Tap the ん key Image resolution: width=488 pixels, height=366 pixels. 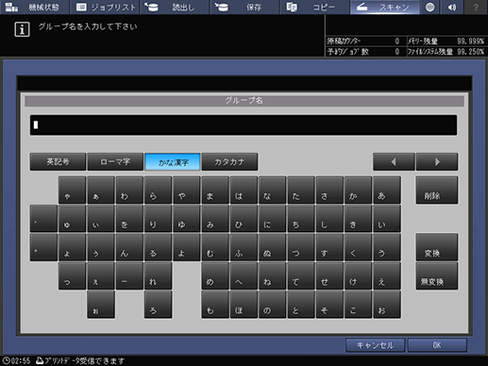(129, 247)
